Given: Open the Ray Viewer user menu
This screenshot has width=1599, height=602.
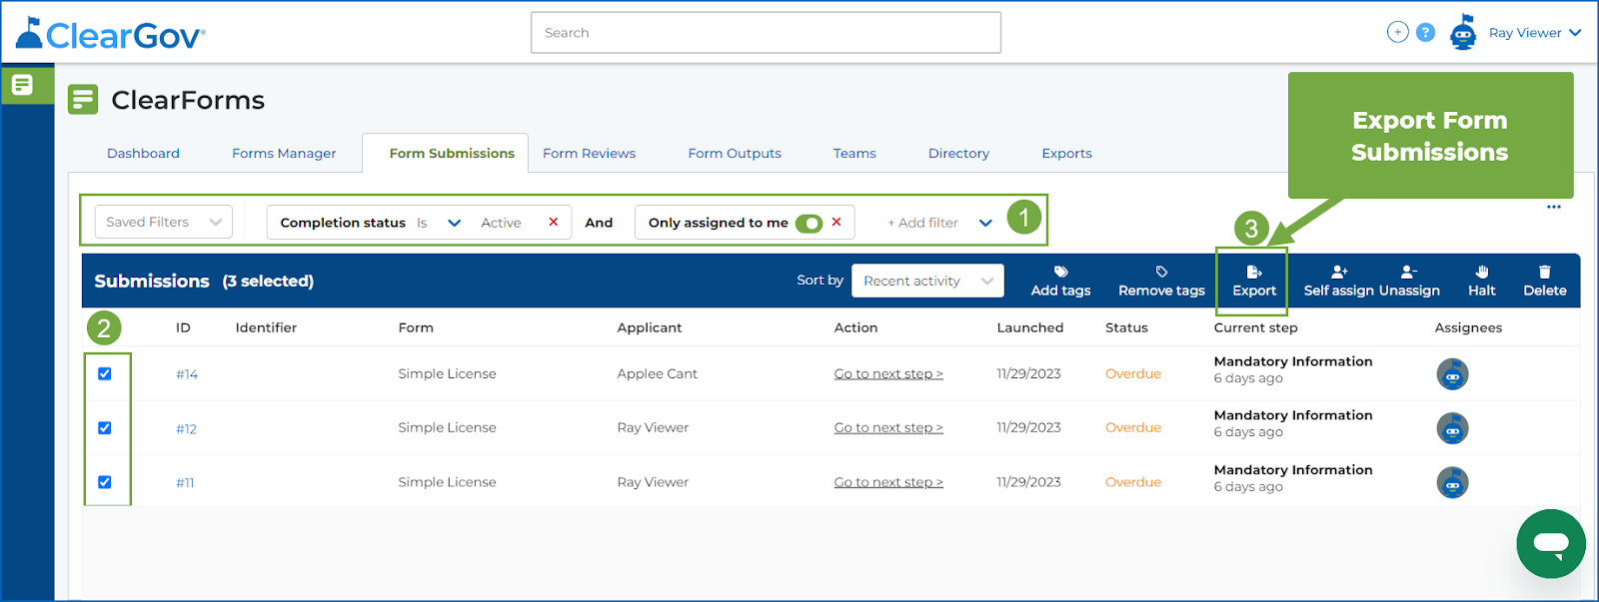Looking at the screenshot, I should 1534,33.
